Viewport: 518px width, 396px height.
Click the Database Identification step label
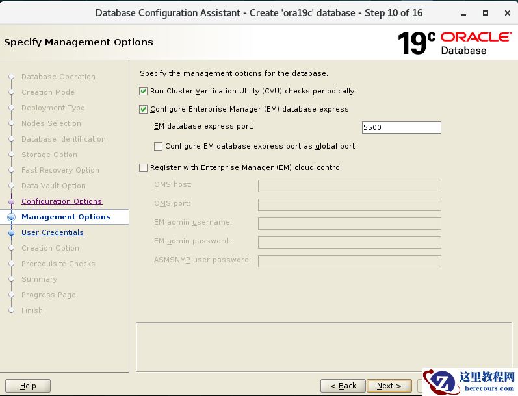pos(64,139)
